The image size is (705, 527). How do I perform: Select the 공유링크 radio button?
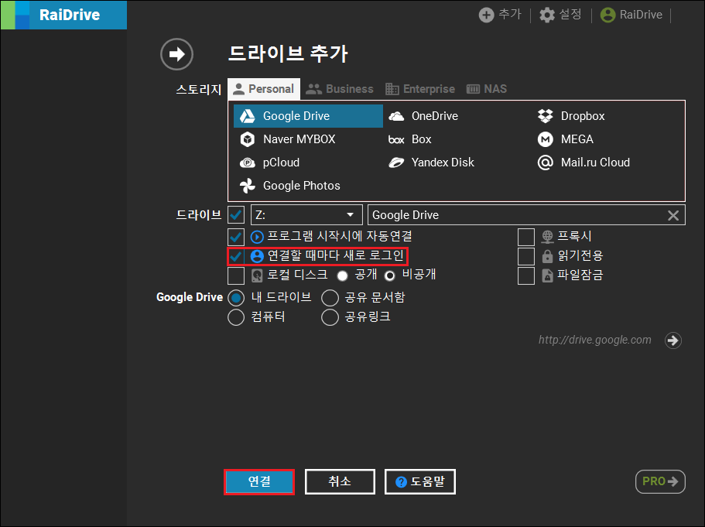(330, 317)
